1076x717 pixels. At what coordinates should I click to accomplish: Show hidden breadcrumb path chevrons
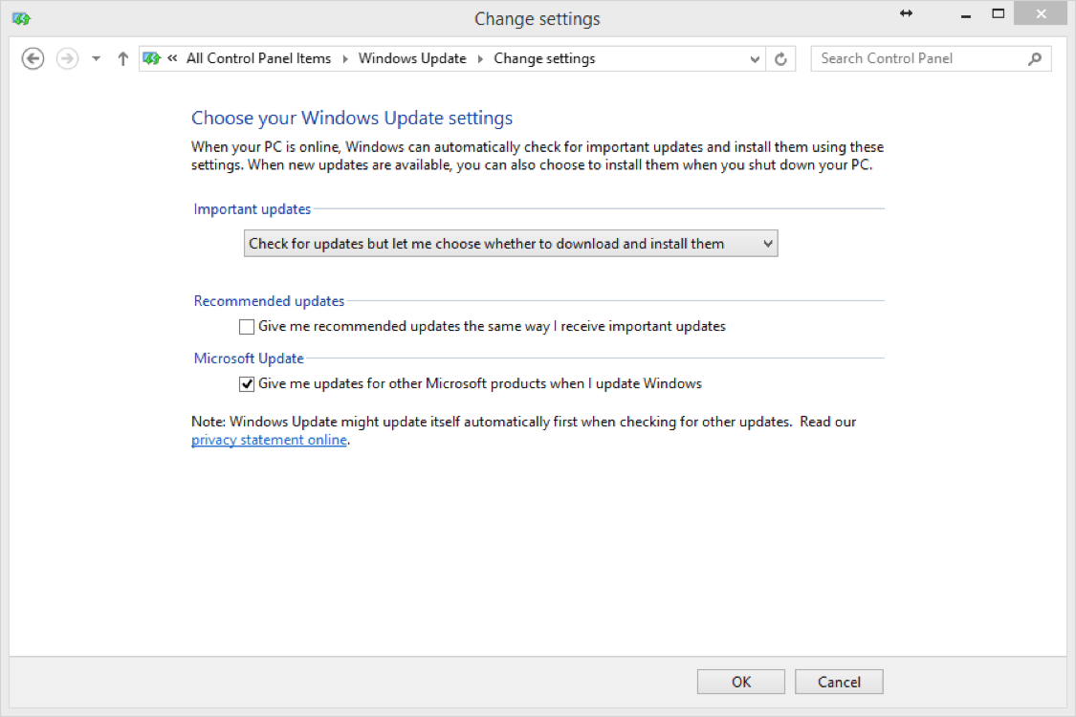click(172, 58)
